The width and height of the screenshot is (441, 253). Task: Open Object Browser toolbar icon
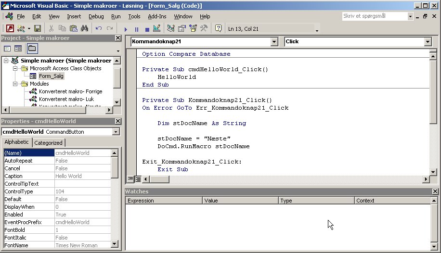pos(193,28)
